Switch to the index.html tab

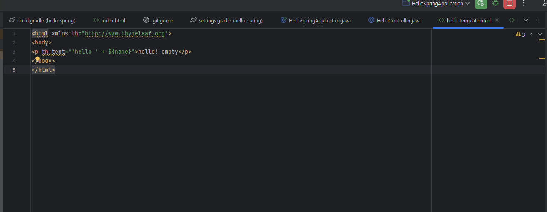pos(109,20)
